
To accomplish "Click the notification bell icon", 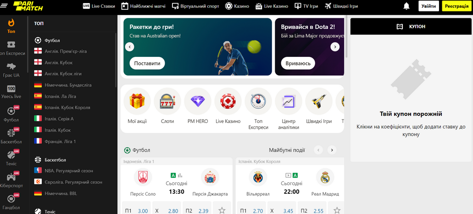I will (x=406, y=6).
